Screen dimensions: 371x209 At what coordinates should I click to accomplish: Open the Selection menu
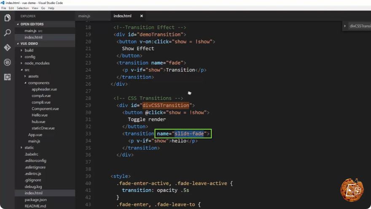tap(23, 8)
